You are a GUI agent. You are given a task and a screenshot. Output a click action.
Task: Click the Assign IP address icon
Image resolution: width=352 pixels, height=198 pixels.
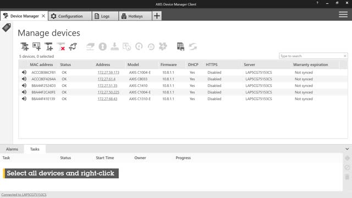[90, 47]
